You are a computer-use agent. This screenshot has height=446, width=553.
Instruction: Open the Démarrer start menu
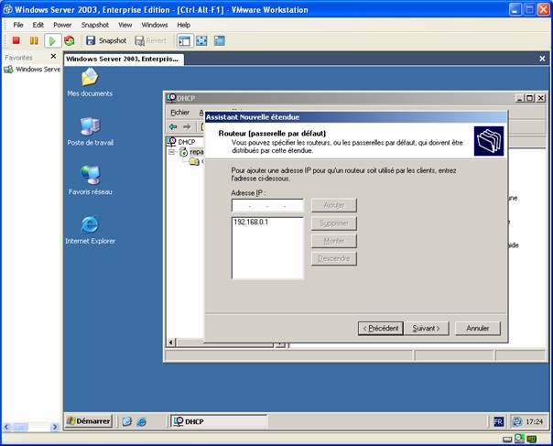pyautogui.click(x=89, y=421)
